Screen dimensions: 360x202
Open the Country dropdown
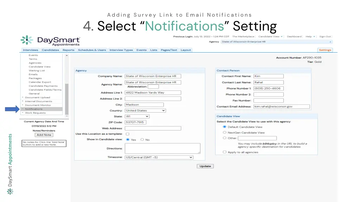pyautogui.click(x=145, y=110)
